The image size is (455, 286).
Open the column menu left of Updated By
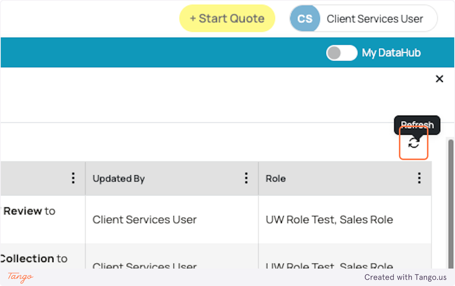pos(73,178)
